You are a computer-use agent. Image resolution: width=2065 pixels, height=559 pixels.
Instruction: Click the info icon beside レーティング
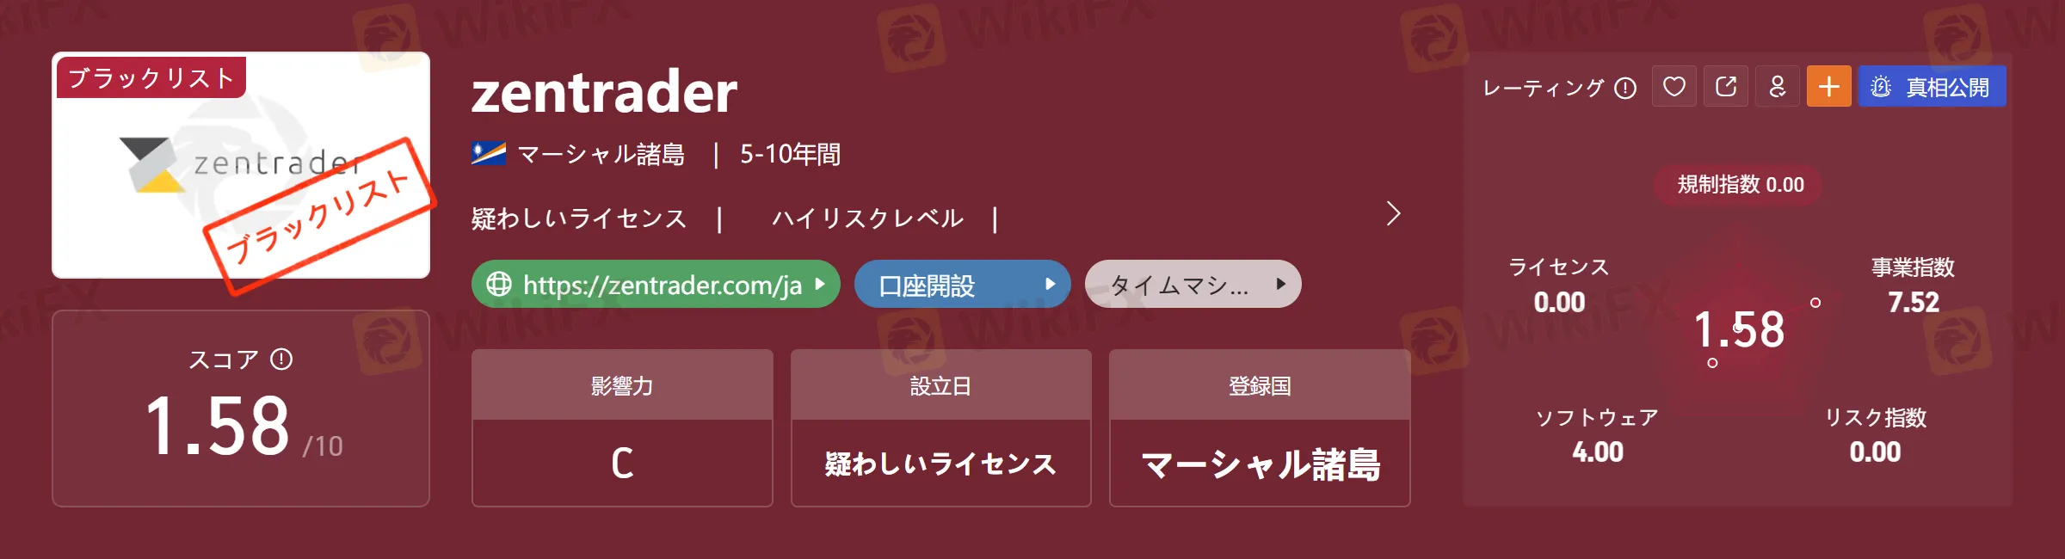click(1625, 88)
